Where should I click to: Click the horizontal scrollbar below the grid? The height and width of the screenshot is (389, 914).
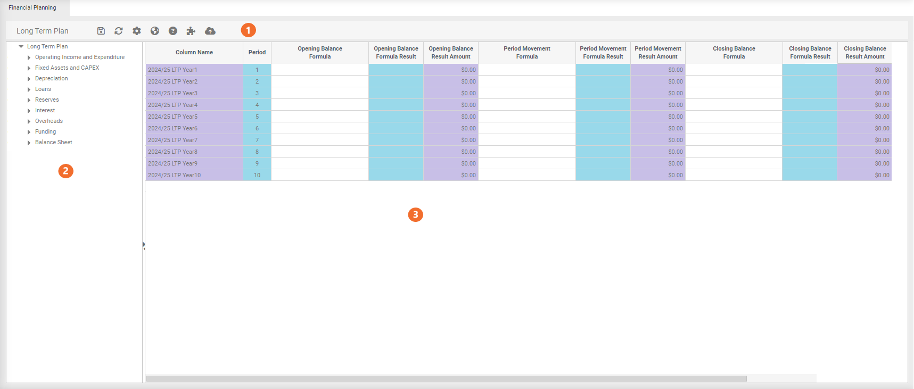[446, 378]
